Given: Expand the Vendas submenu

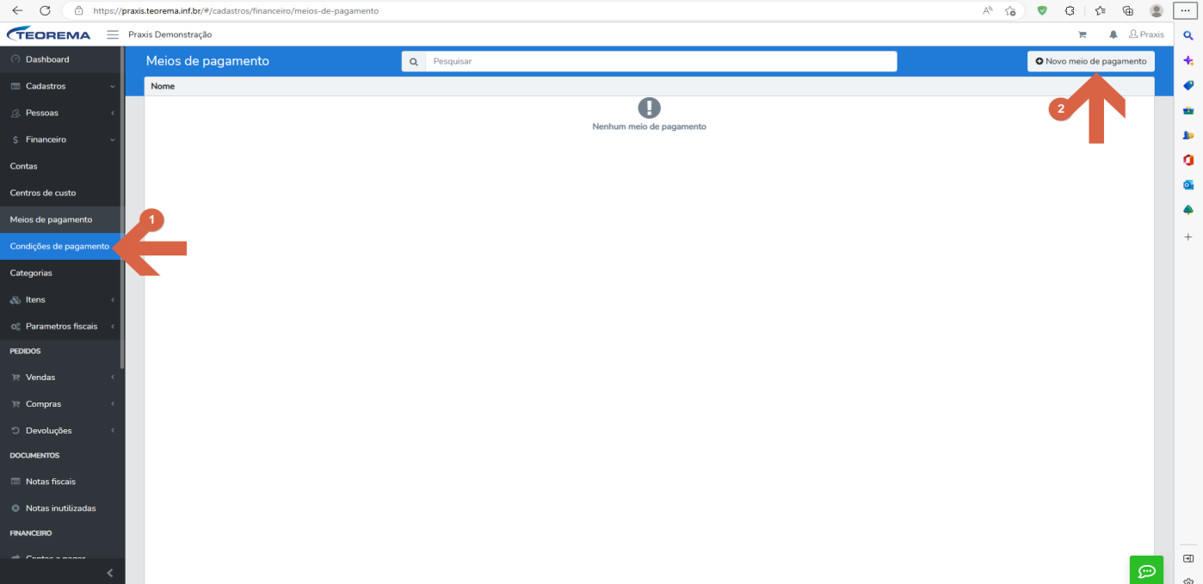Looking at the screenshot, I should click(x=62, y=377).
